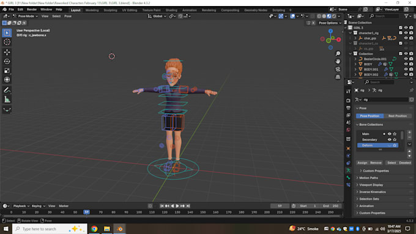Toggle the character1_rig collection checkbox
Screen dimensions: 416x234
[400, 33]
